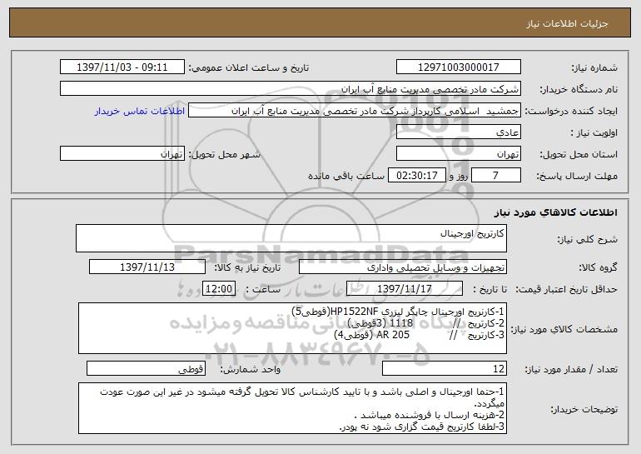
Task: Click the مهلت ارسال پاسخ label
Action: click(x=577, y=176)
